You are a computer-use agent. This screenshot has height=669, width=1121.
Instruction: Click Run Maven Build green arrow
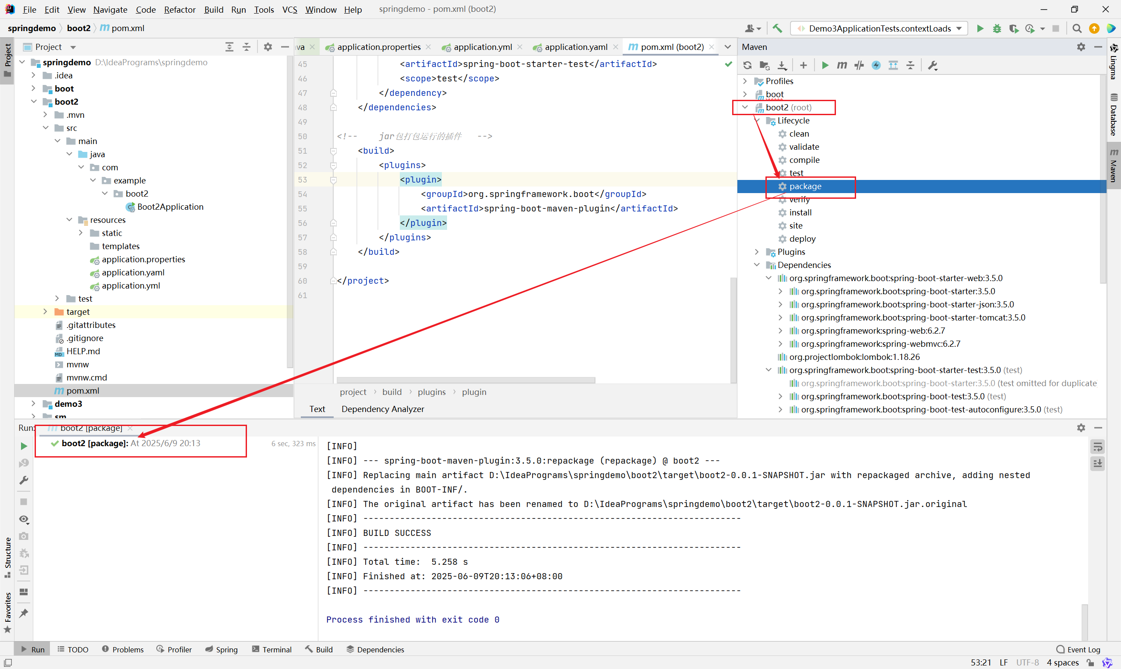click(x=825, y=65)
